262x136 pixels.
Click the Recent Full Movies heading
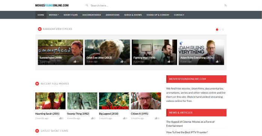tap(55, 84)
